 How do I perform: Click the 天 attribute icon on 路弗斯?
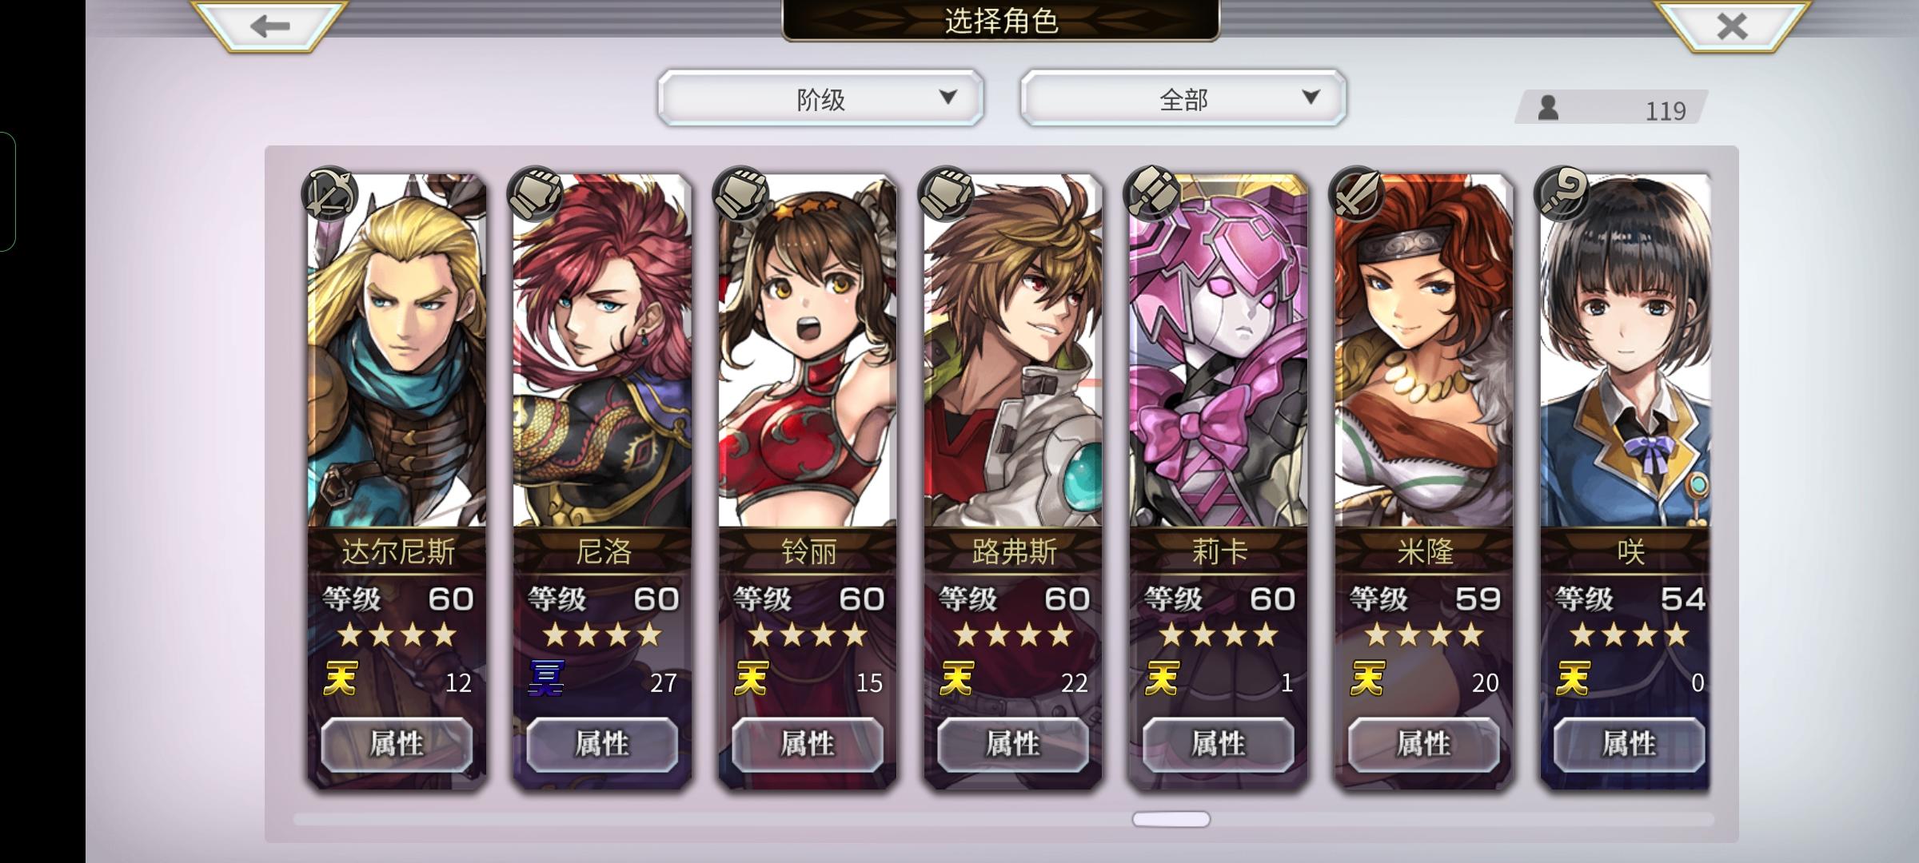point(957,678)
